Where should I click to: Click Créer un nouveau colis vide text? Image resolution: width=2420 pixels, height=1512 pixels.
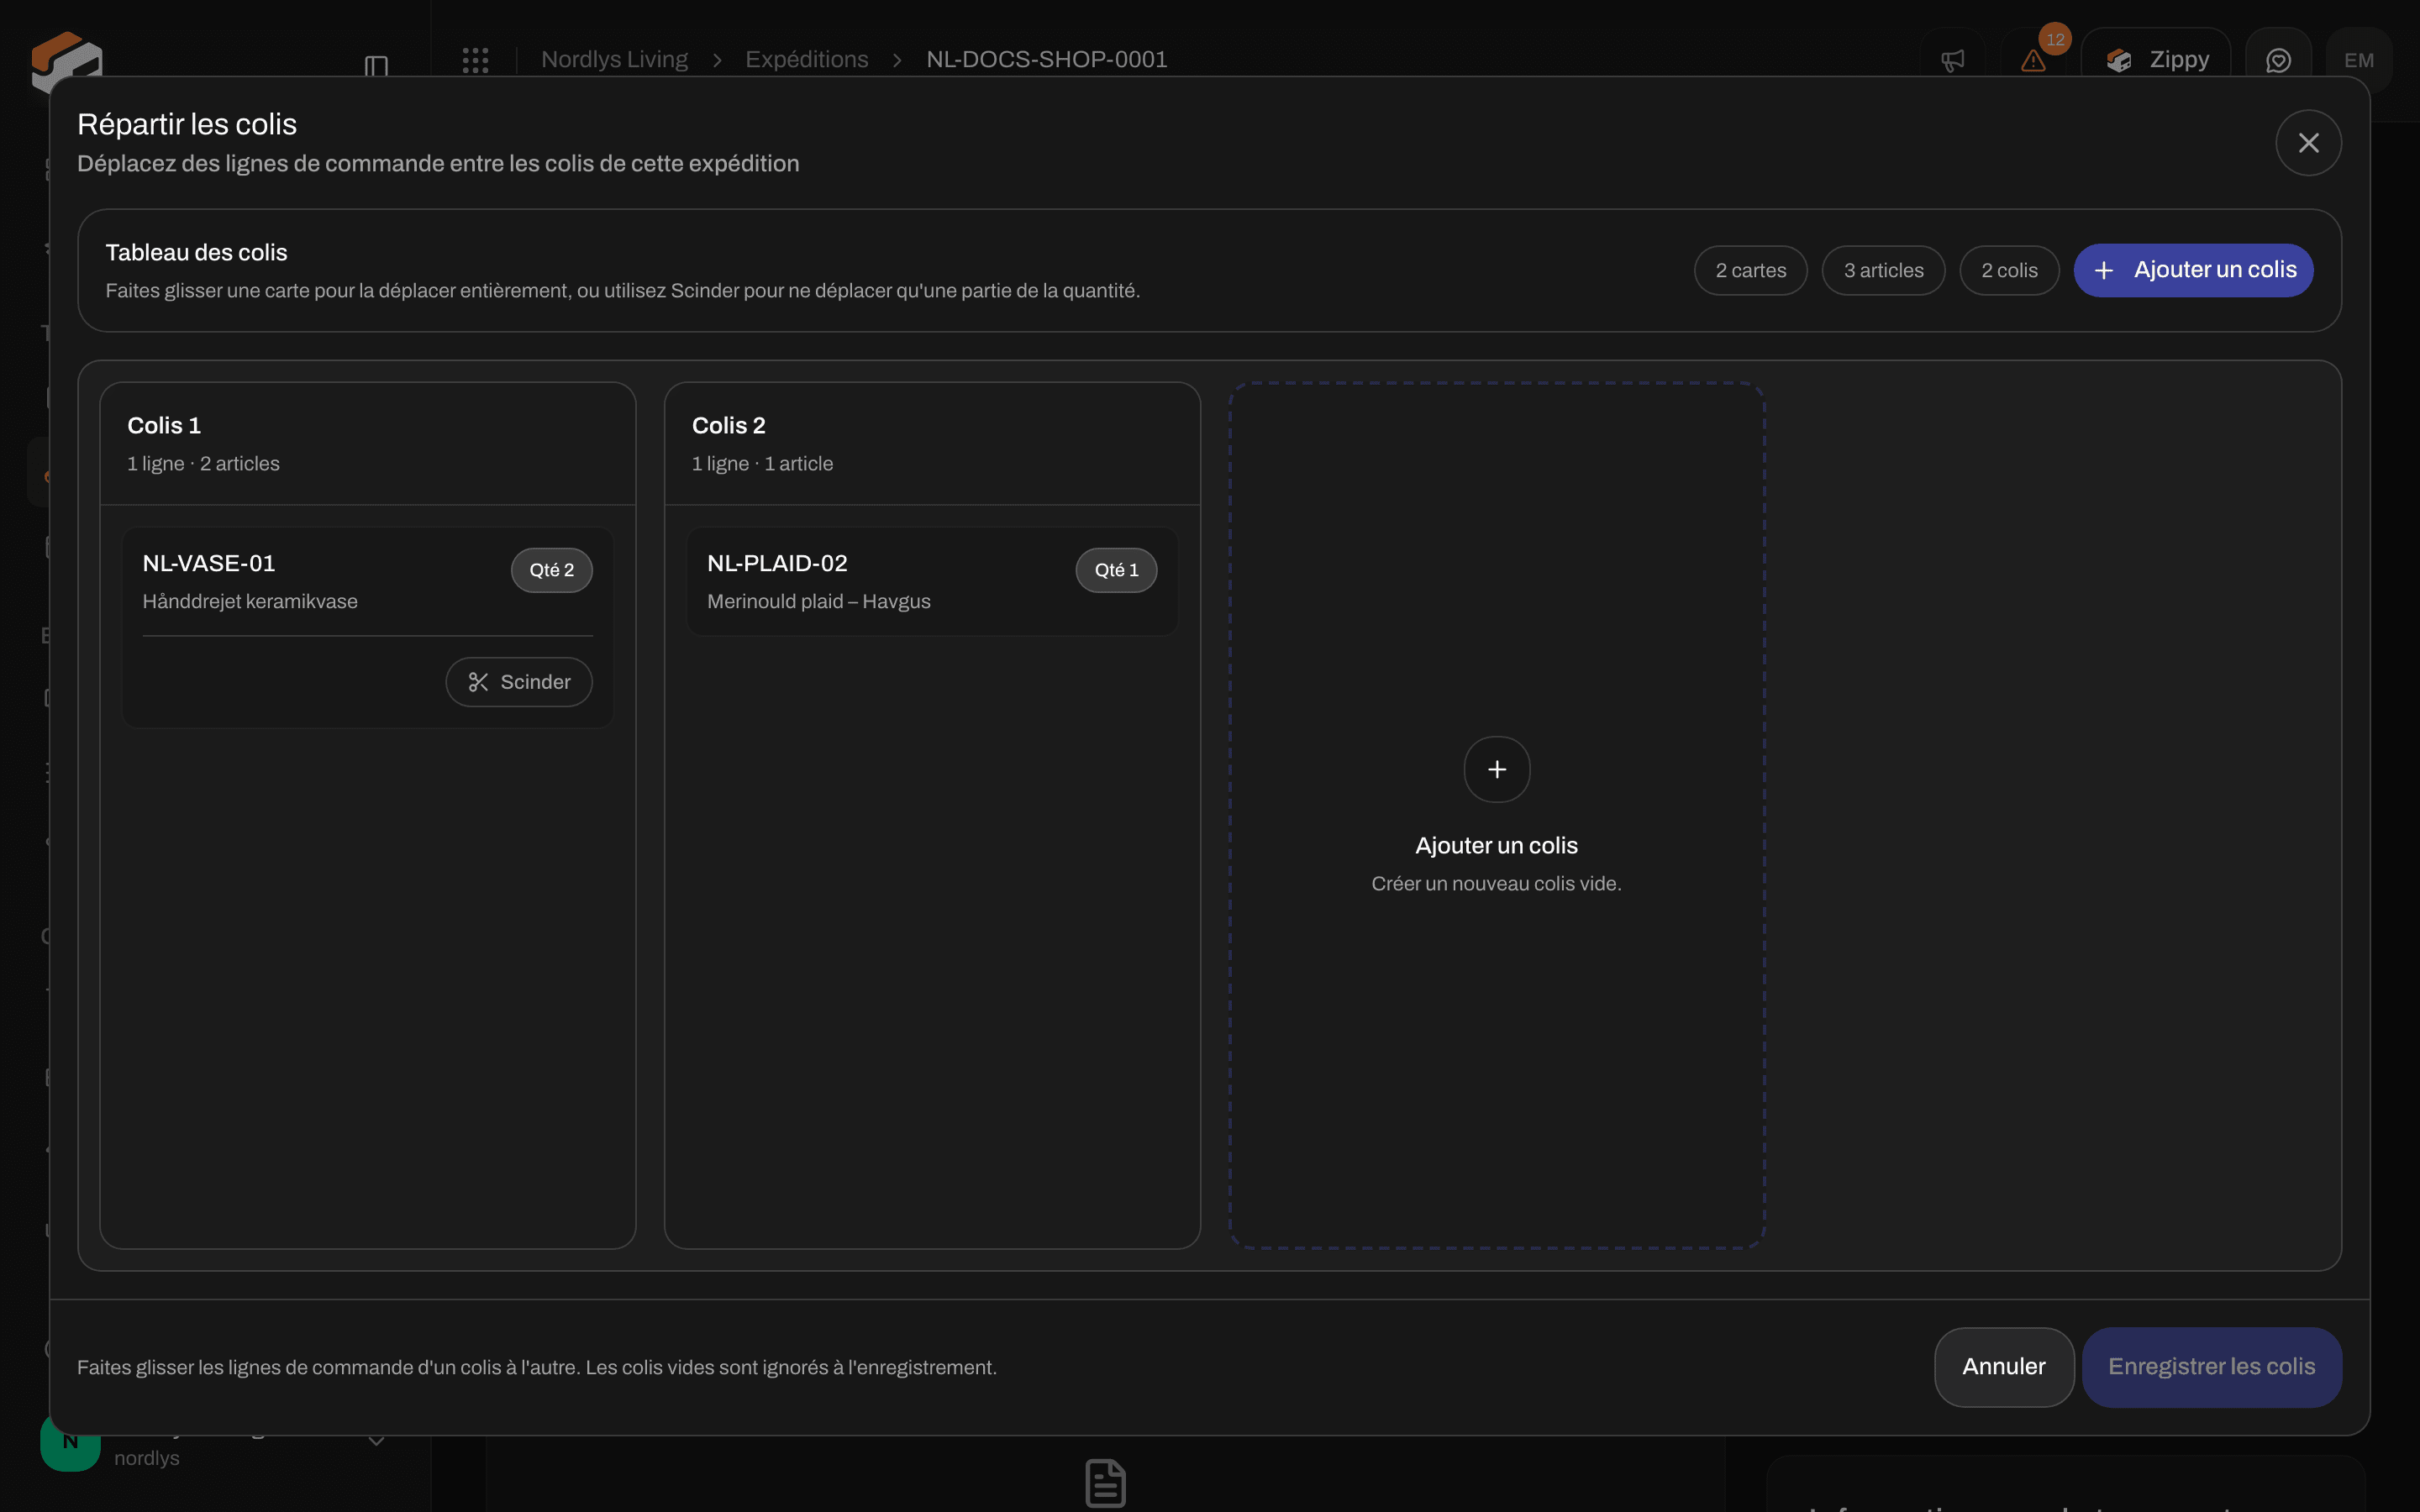pos(1497,884)
